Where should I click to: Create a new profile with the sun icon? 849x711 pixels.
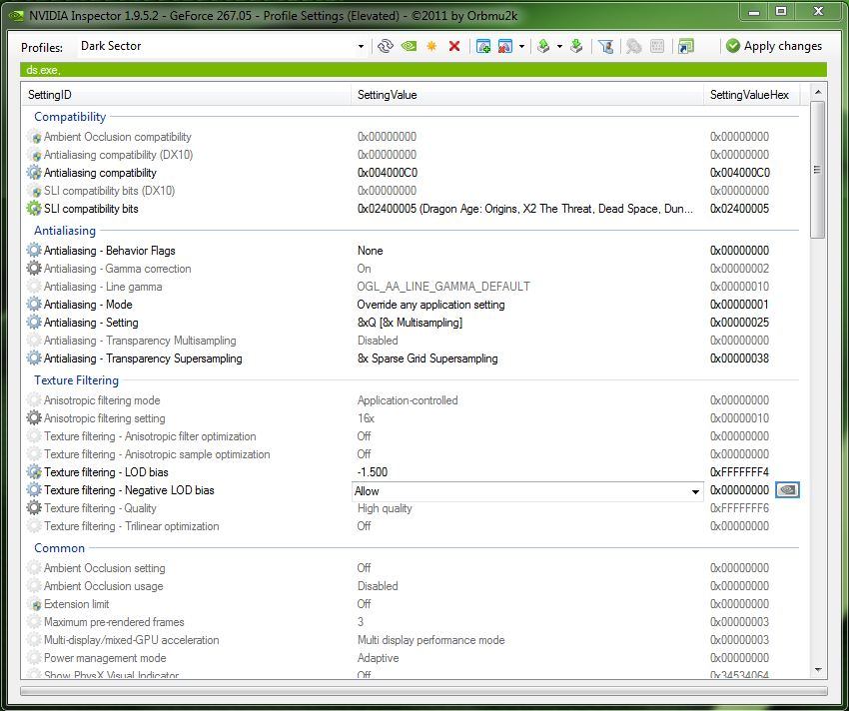pos(431,46)
